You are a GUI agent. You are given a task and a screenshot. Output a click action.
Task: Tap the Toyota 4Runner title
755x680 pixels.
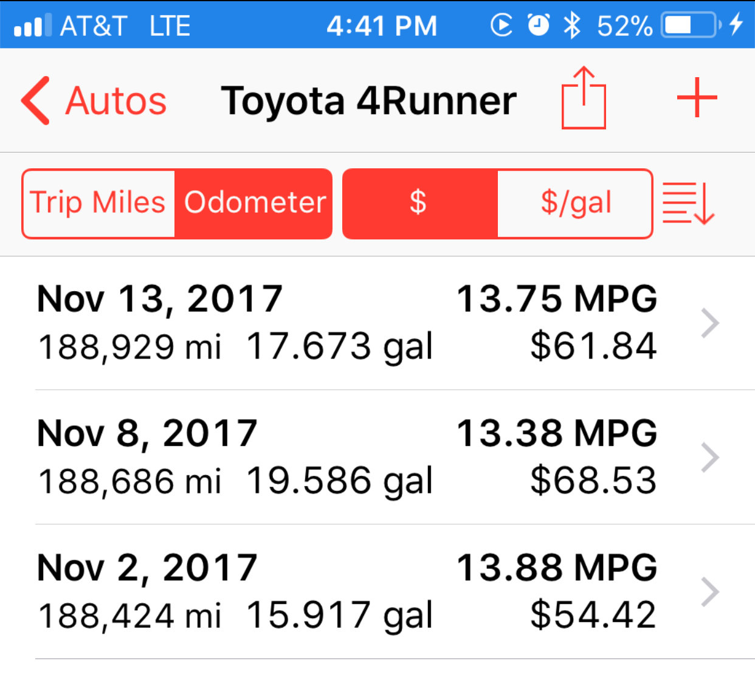[368, 101]
